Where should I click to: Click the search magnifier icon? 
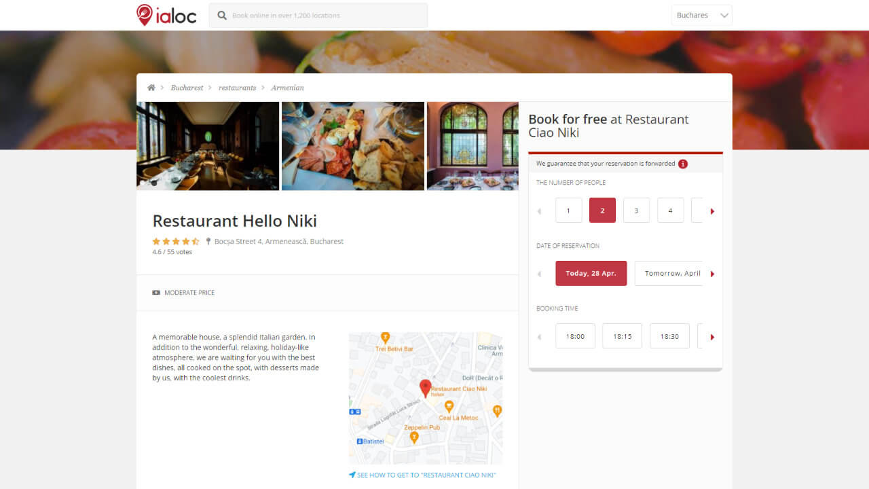coord(222,15)
